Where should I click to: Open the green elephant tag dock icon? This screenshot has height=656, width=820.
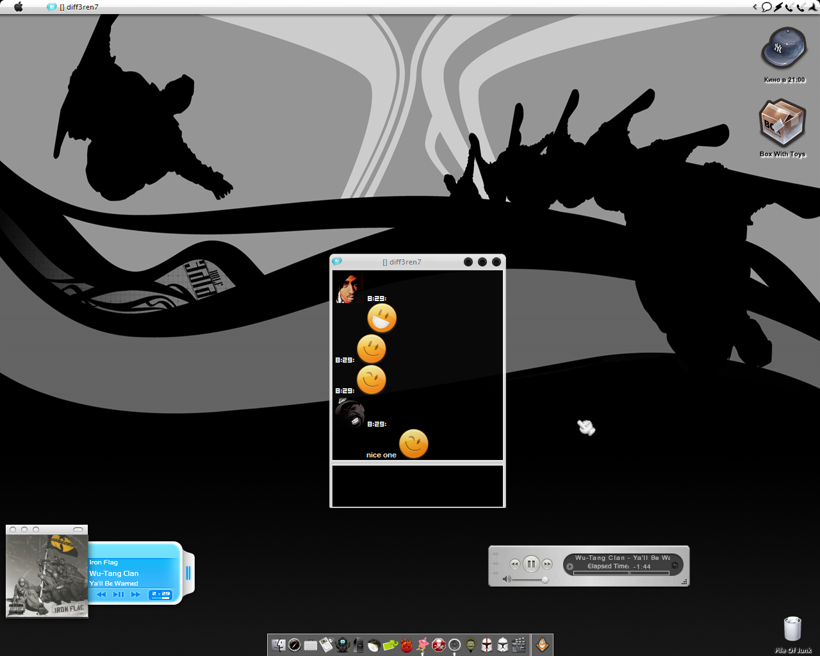[x=390, y=645]
